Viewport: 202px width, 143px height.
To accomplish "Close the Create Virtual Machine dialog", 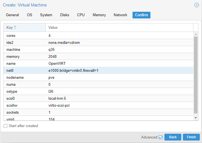I will click(x=196, y=5).
